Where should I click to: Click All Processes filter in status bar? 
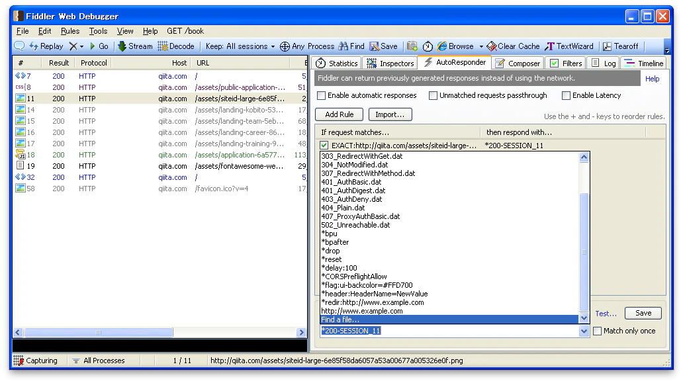pyautogui.click(x=99, y=361)
